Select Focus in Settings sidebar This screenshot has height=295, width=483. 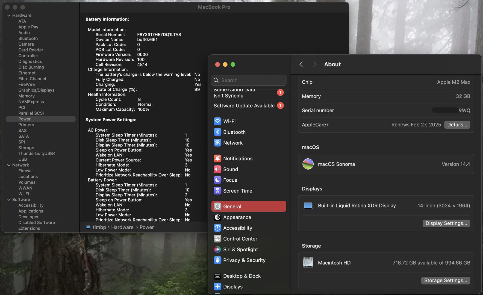pos(249,180)
